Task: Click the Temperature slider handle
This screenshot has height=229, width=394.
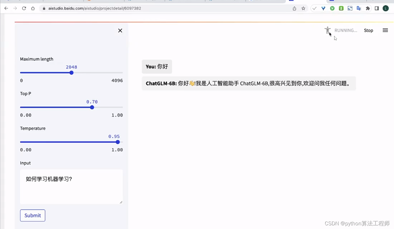Action: pos(118,142)
